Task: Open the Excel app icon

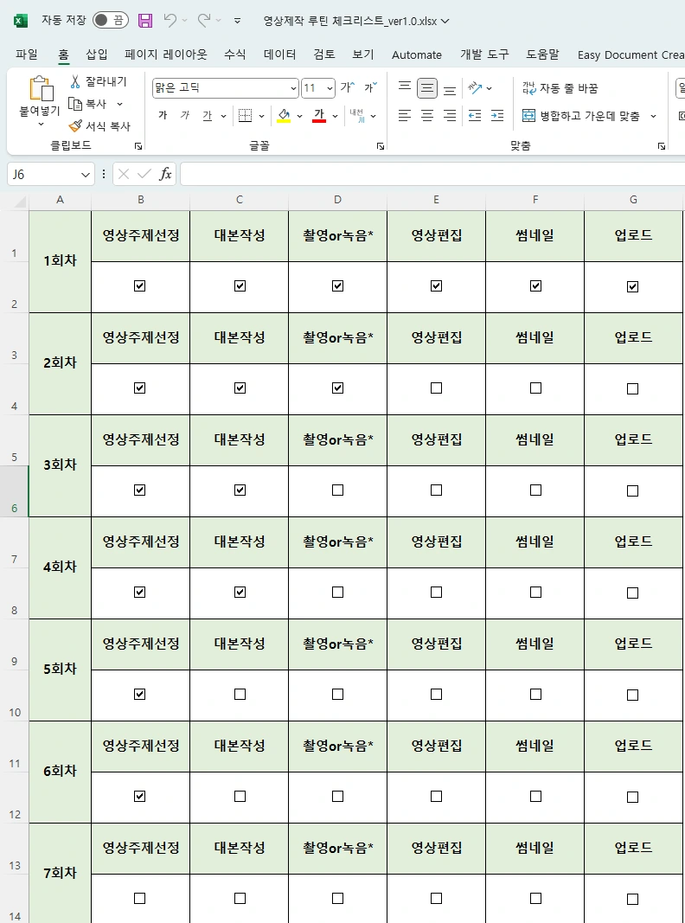Action: coord(21,21)
